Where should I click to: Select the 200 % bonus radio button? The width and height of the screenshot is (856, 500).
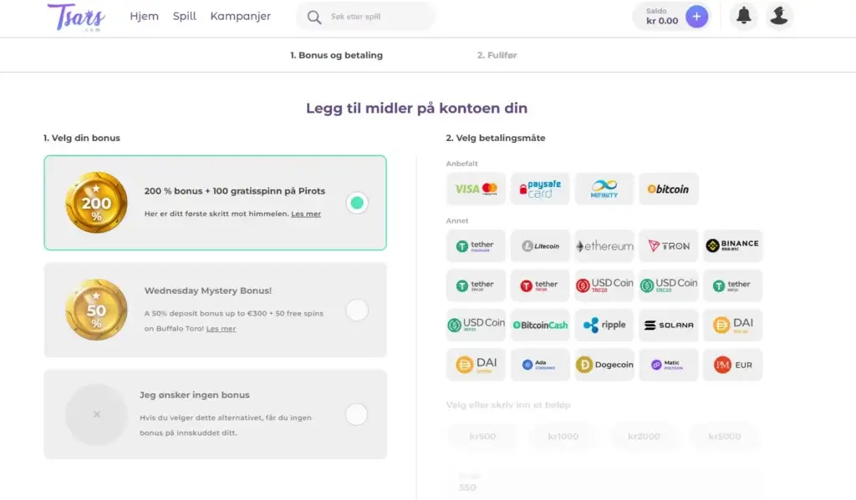pyautogui.click(x=357, y=203)
